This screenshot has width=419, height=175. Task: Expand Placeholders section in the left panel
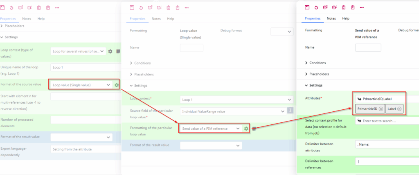click(12, 26)
